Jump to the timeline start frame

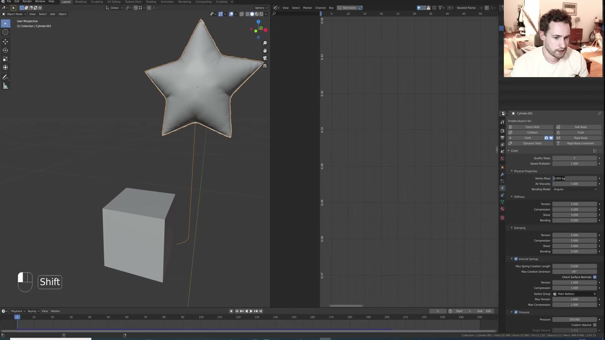[x=237, y=311]
